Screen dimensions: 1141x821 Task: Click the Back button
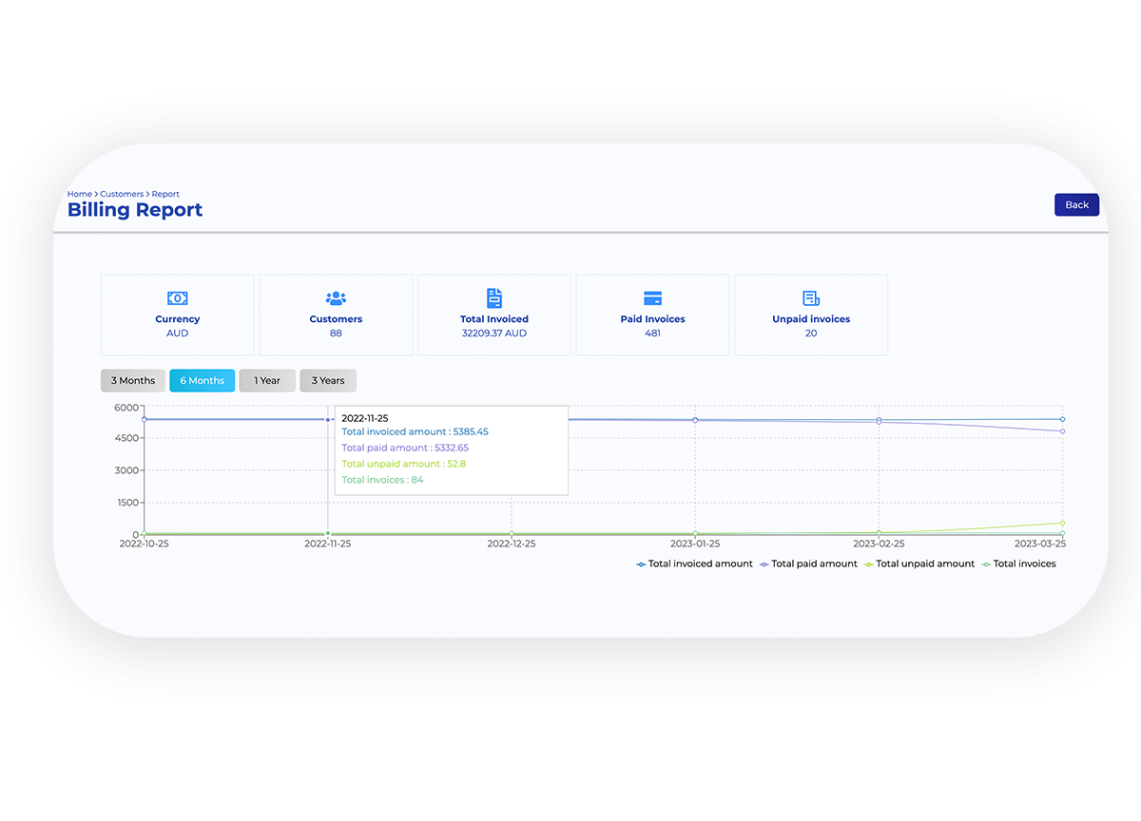(x=1075, y=204)
